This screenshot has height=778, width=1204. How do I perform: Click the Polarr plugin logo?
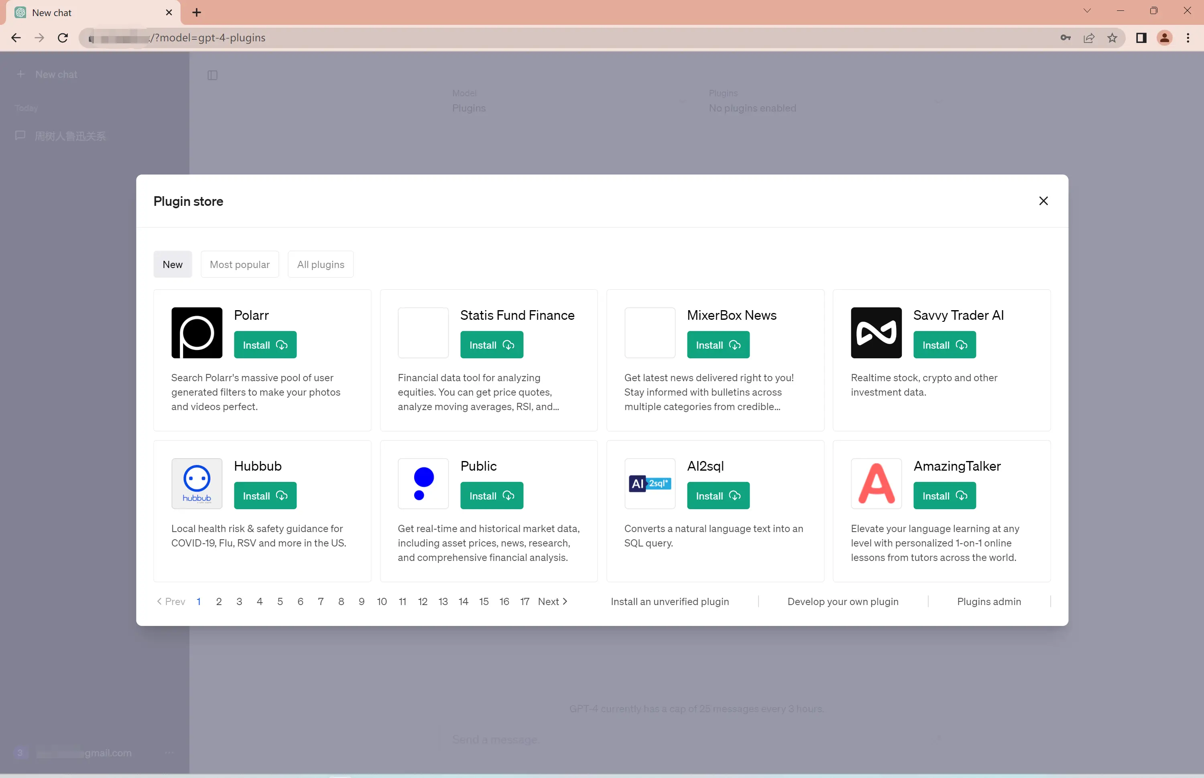(x=197, y=332)
